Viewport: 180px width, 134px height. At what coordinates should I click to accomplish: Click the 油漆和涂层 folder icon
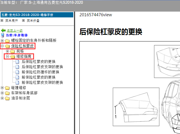(7, 98)
